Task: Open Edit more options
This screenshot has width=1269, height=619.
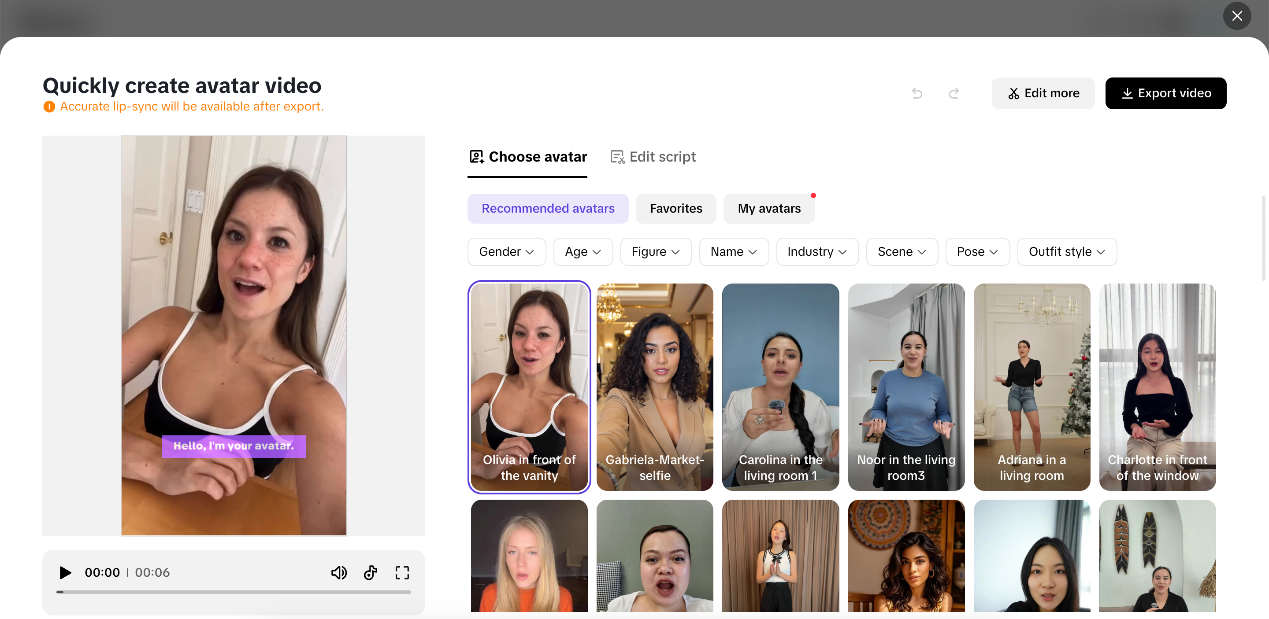Action: 1043,93
